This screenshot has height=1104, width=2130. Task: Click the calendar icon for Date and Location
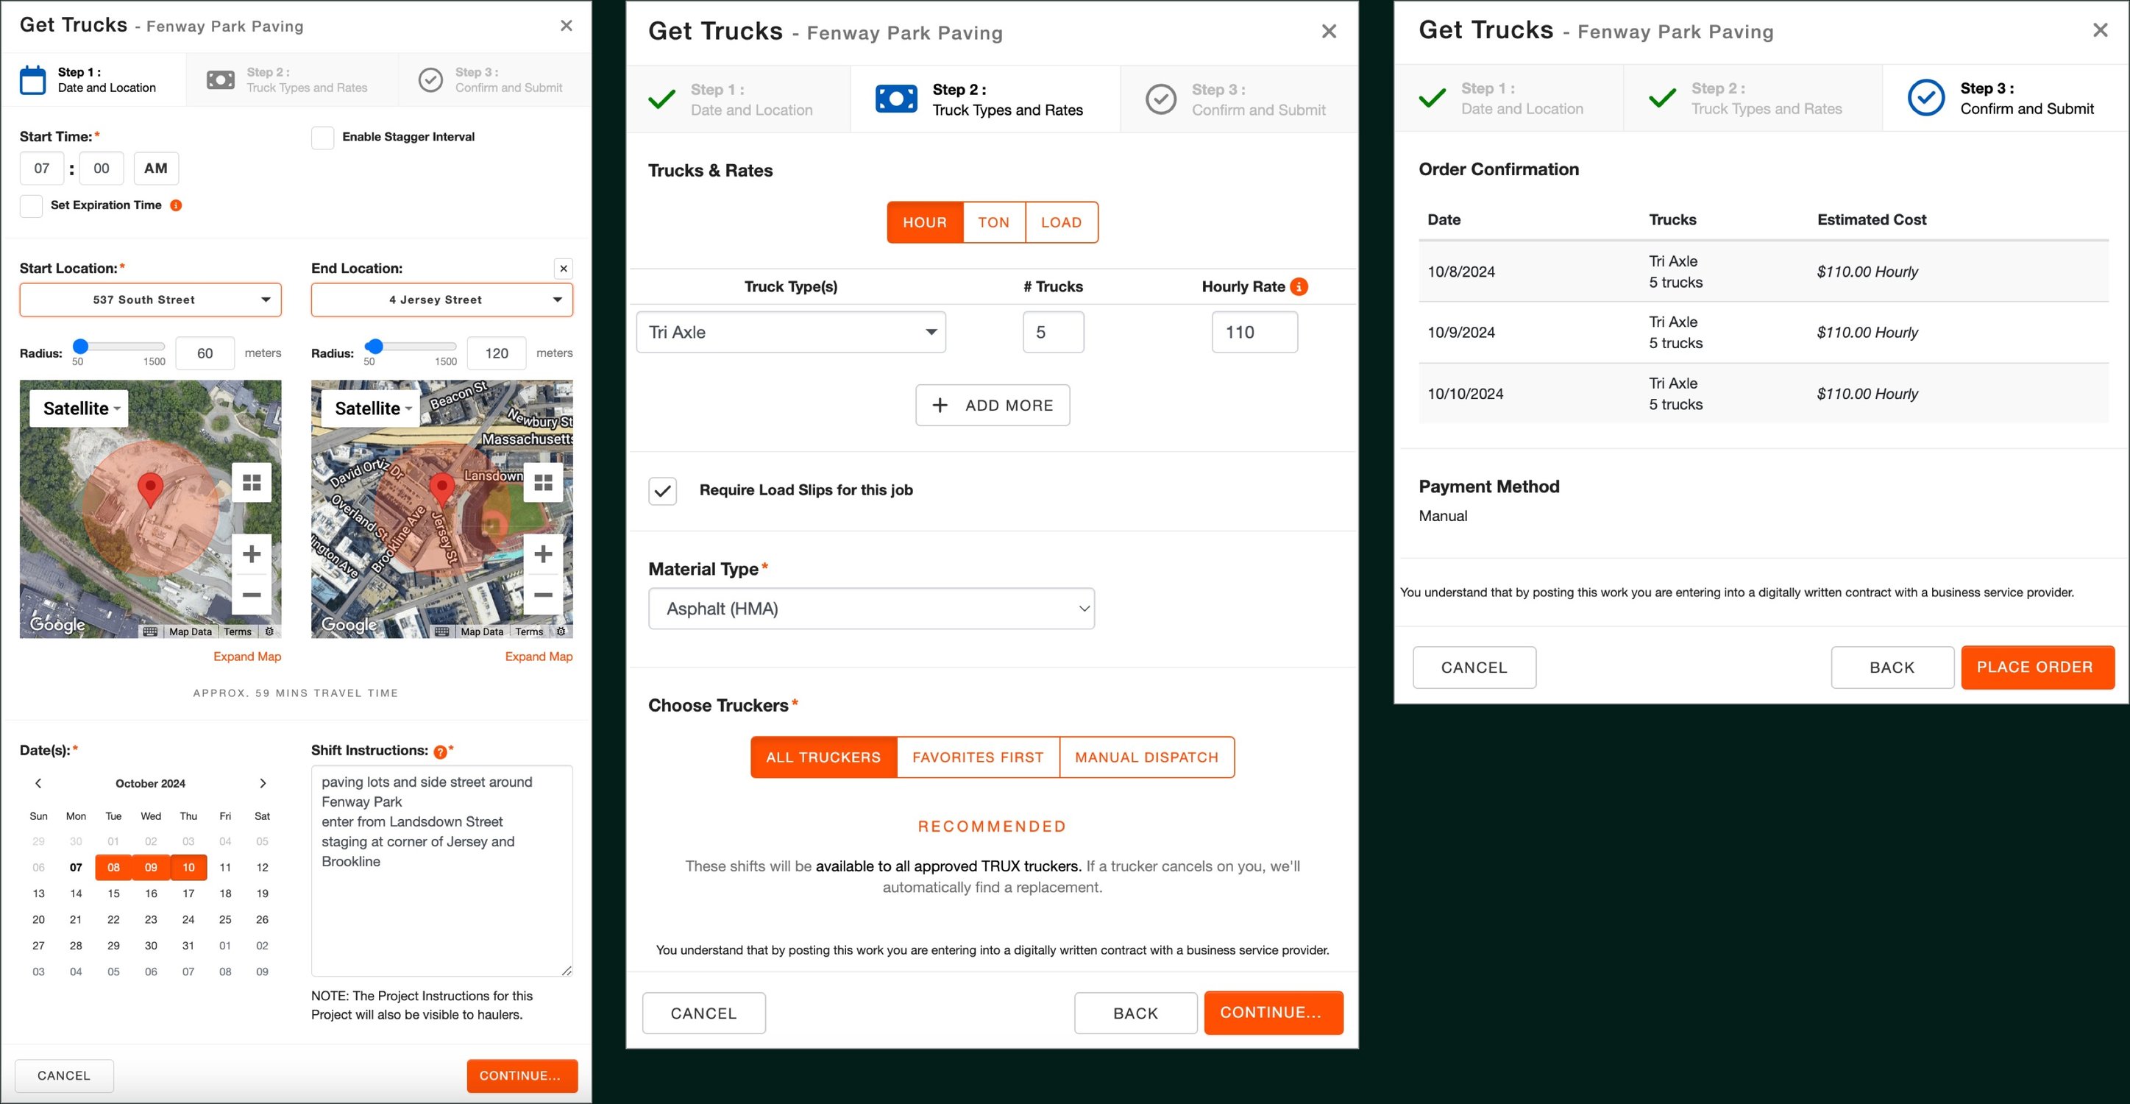[x=32, y=79]
